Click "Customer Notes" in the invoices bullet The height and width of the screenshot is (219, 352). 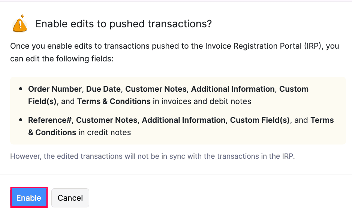click(x=156, y=89)
